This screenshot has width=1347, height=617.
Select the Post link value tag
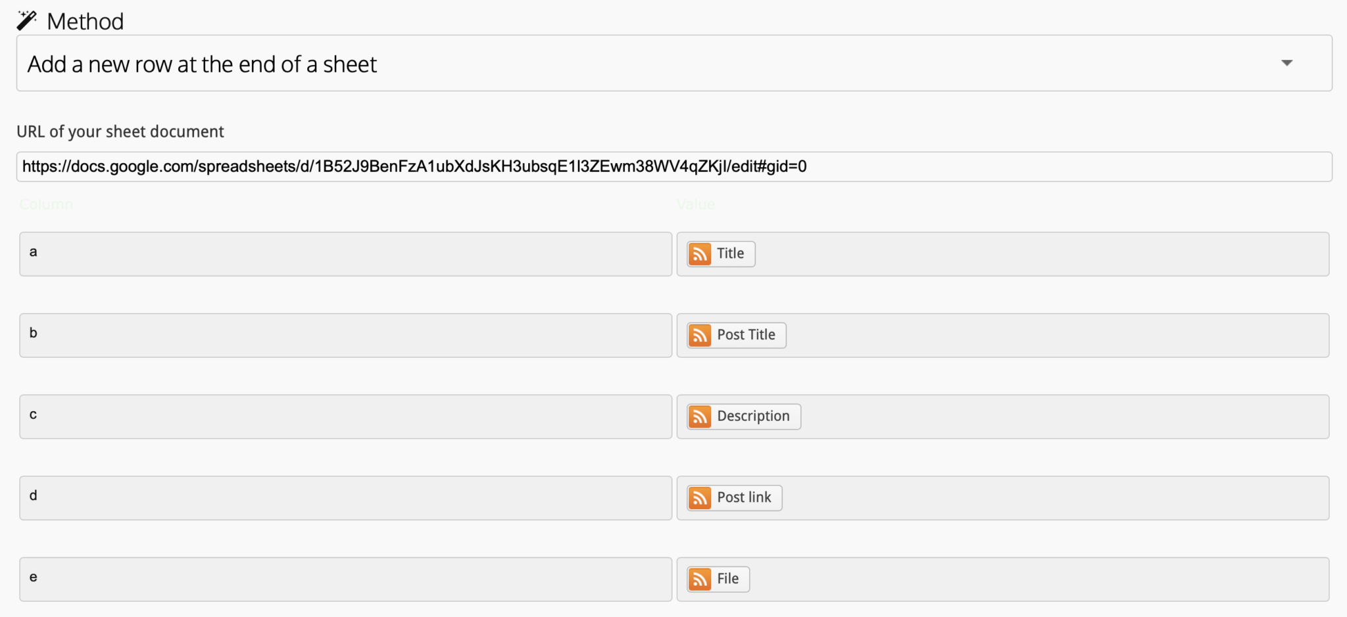click(744, 498)
